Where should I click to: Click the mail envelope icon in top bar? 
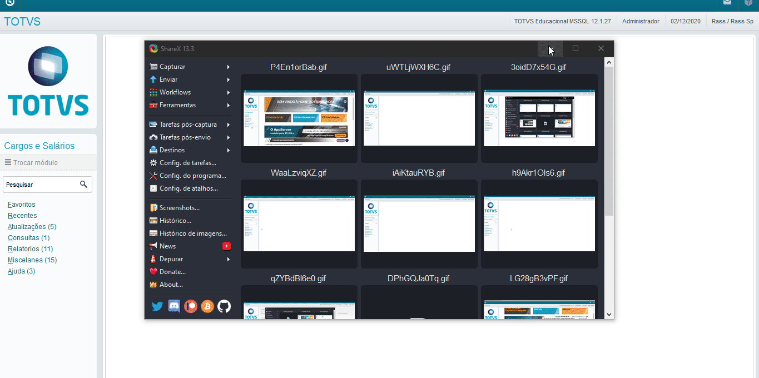(727, 3)
